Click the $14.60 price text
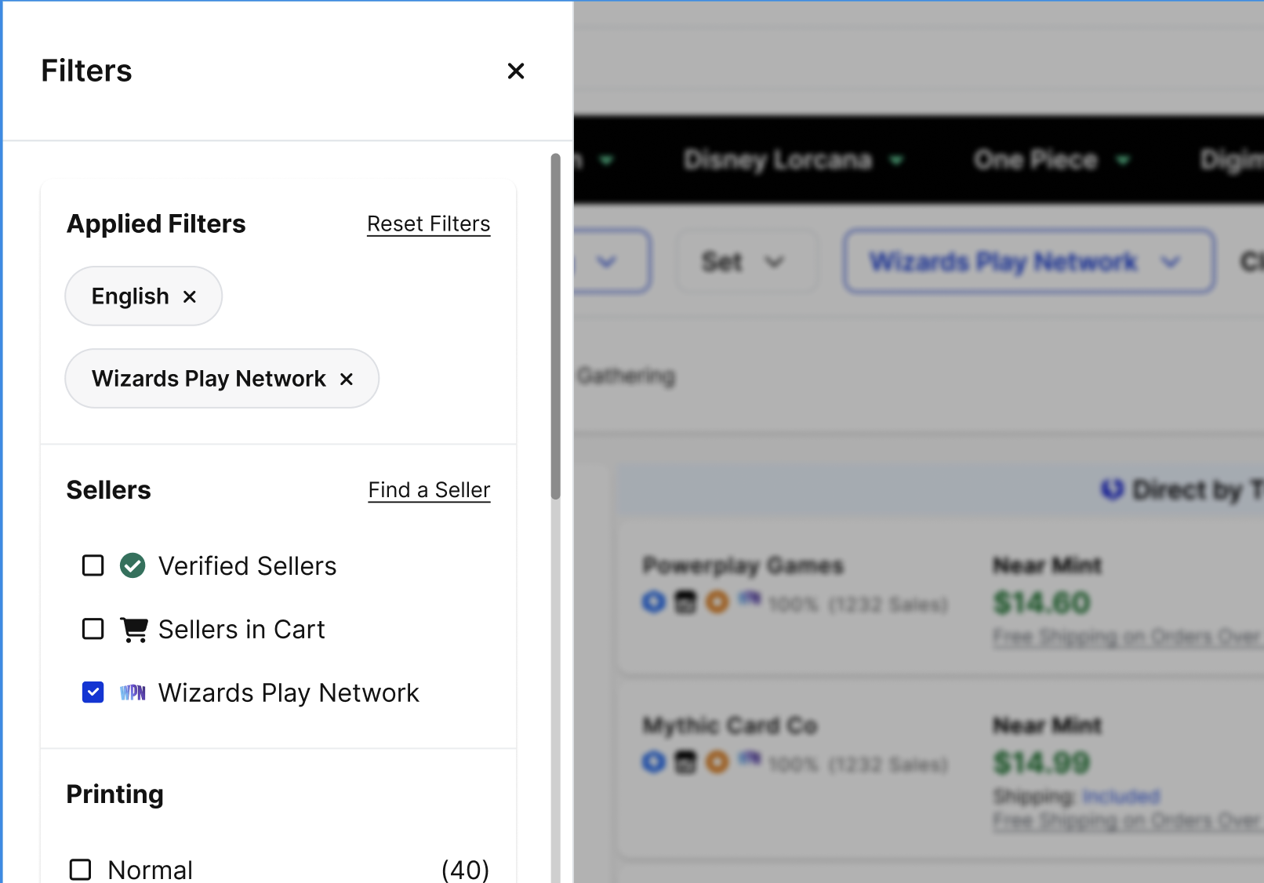The image size is (1264, 883). (1041, 603)
